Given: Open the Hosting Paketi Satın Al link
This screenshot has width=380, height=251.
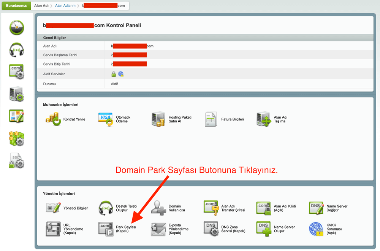Looking at the screenshot, I should pos(180,119).
